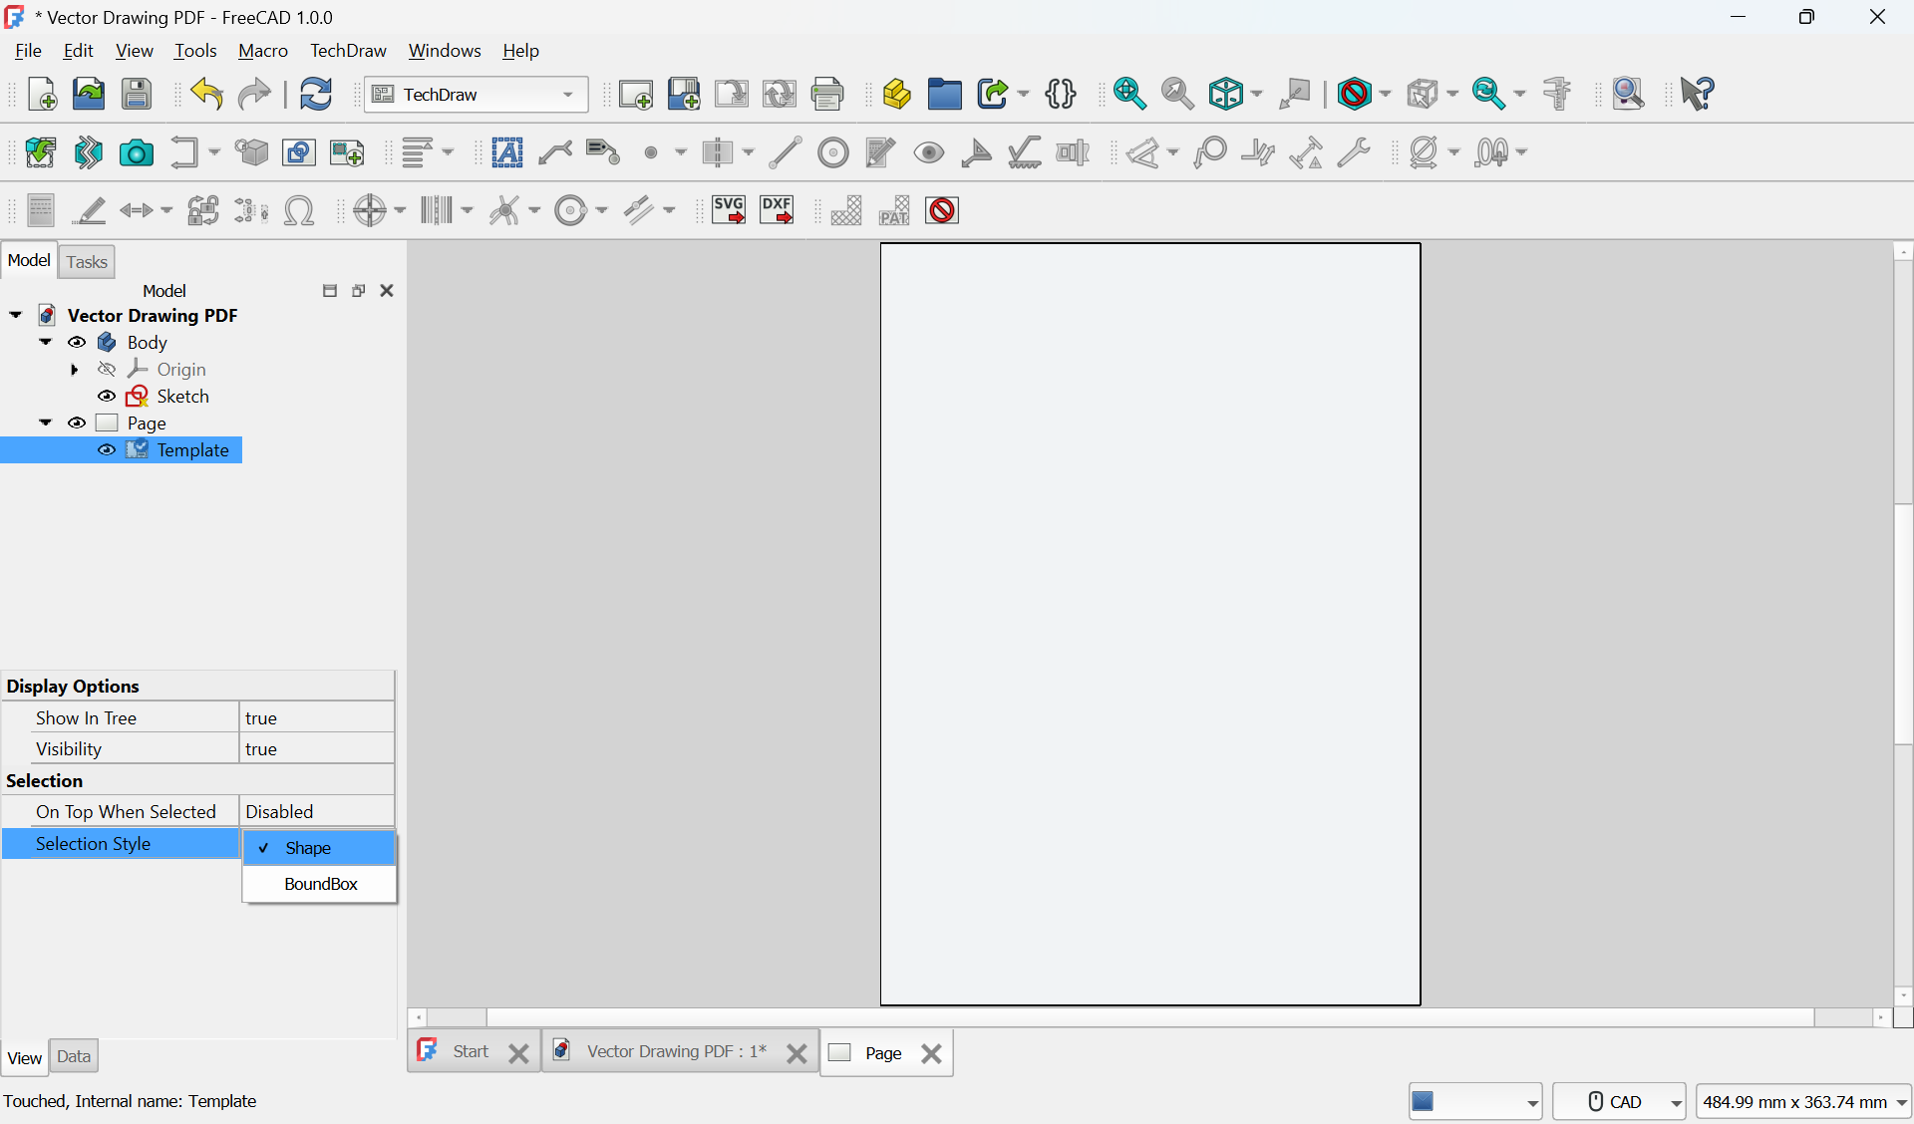Hide the Sketch using its eye toggle
1914x1124 pixels.
(106, 396)
